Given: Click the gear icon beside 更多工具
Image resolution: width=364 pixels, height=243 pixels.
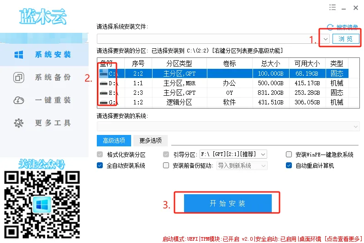Looking at the screenshot, I should pyautogui.click(x=19, y=123).
